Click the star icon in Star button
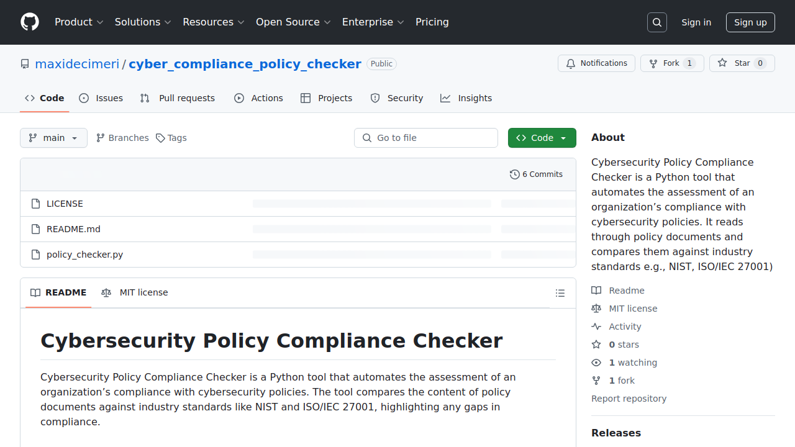 [722, 63]
